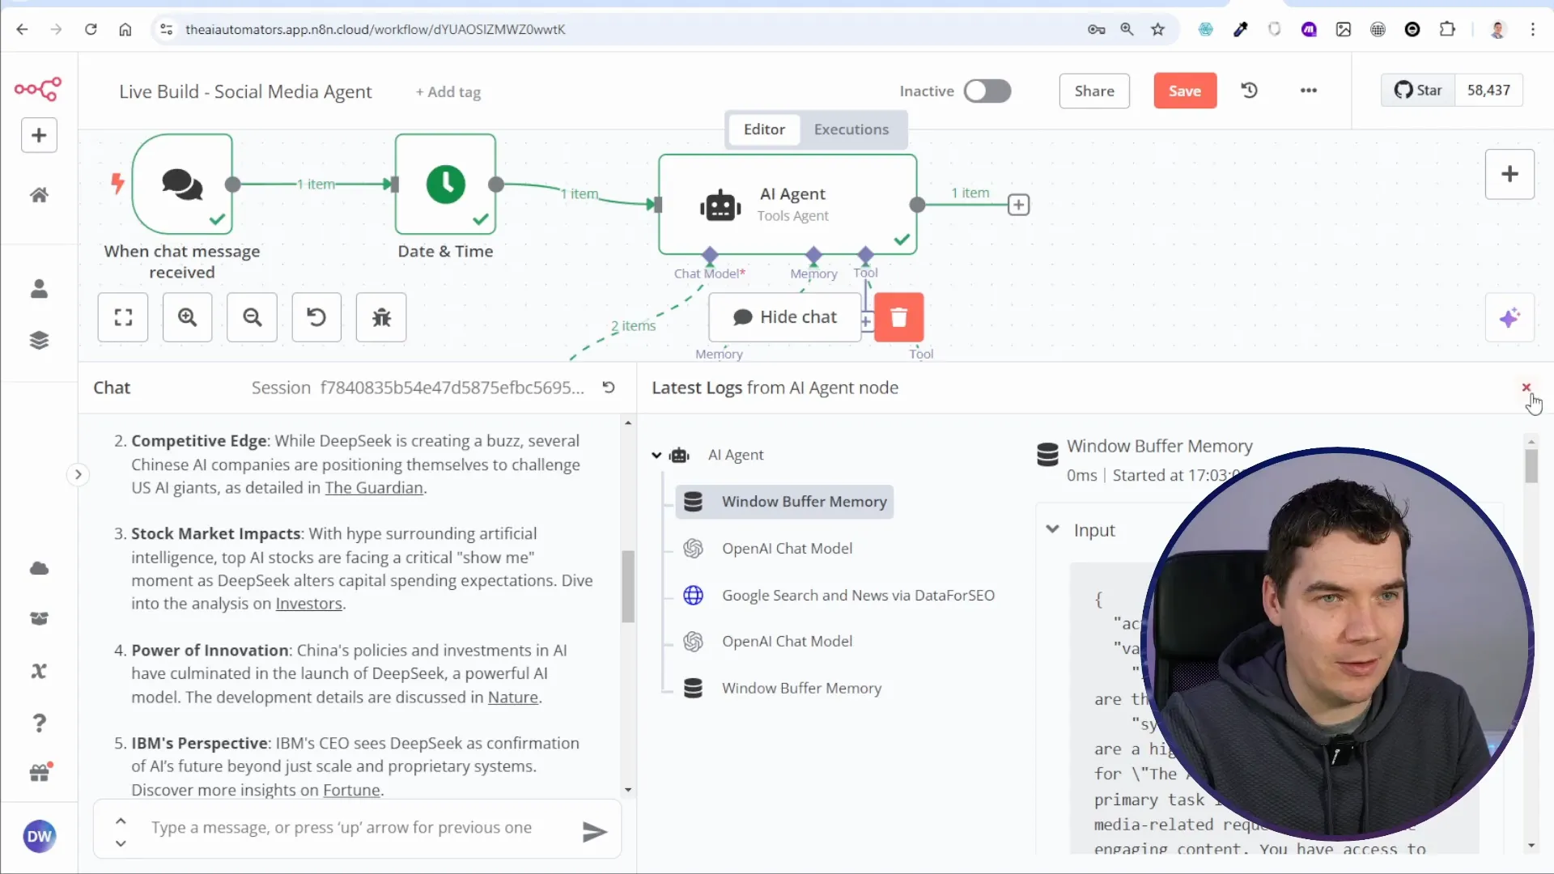Viewport: 1554px width, 874px height.
Task: Reset the canvas zoom
Action: click(x=316, y=317)
